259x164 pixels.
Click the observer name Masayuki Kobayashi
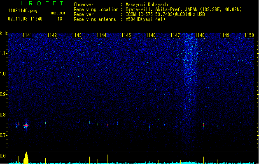(x=148, y=5)
